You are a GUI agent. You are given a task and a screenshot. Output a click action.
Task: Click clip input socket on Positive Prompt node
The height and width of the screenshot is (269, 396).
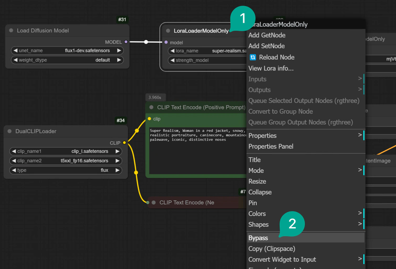coord(149,119)
